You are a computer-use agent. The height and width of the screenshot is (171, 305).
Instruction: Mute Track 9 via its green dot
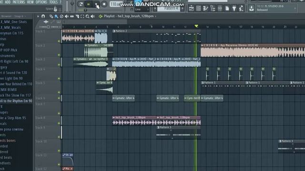(x=59, y=137)
